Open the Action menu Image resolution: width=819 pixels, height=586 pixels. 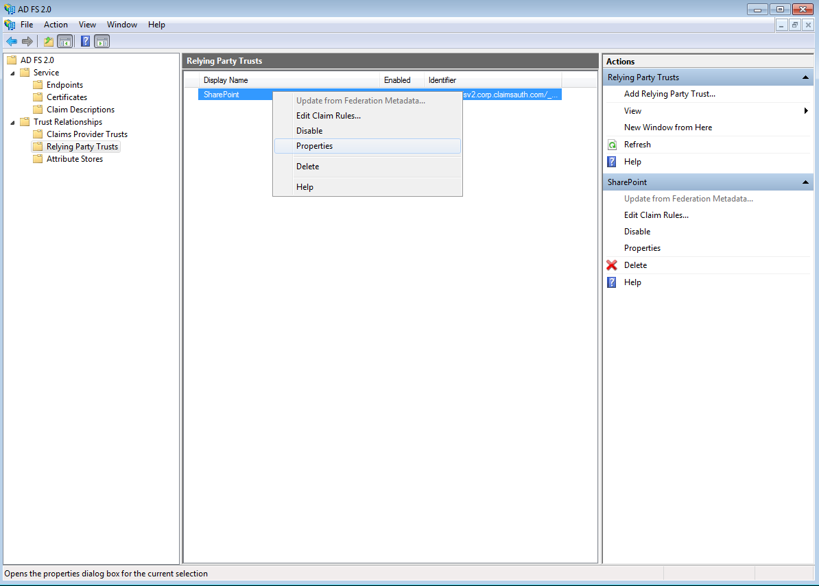coord(56,25)
